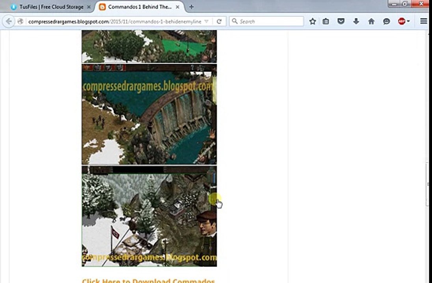
Task: Click the address bar URL field
Action: point(114,22)
